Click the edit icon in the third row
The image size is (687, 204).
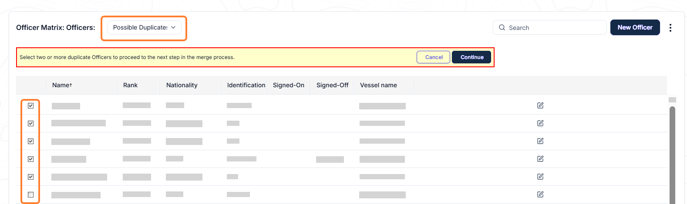click(540, 141)
